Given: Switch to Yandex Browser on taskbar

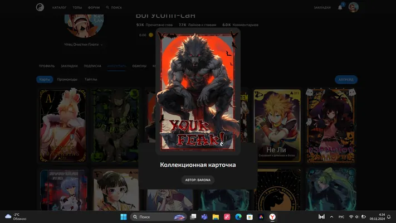Looking at the screenshot, I should tap(272, 217).
